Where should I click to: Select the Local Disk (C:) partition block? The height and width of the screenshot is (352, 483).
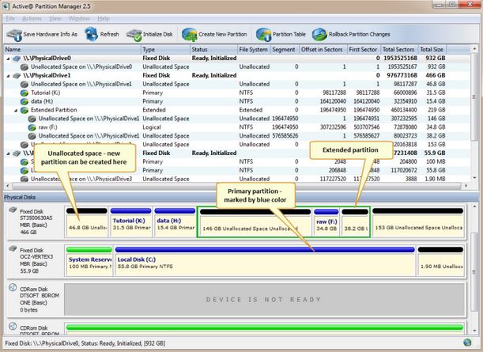coord(265,261)
